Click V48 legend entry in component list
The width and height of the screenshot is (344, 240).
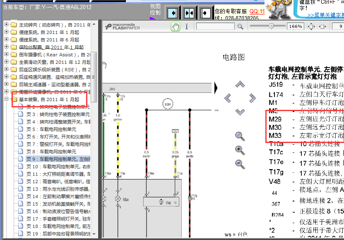point(306,182)
